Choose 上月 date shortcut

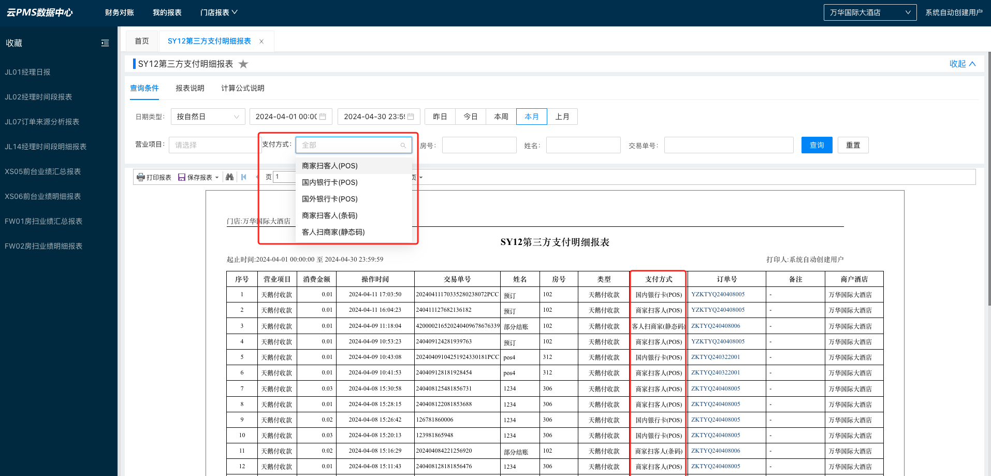click(x=562, y=117)
